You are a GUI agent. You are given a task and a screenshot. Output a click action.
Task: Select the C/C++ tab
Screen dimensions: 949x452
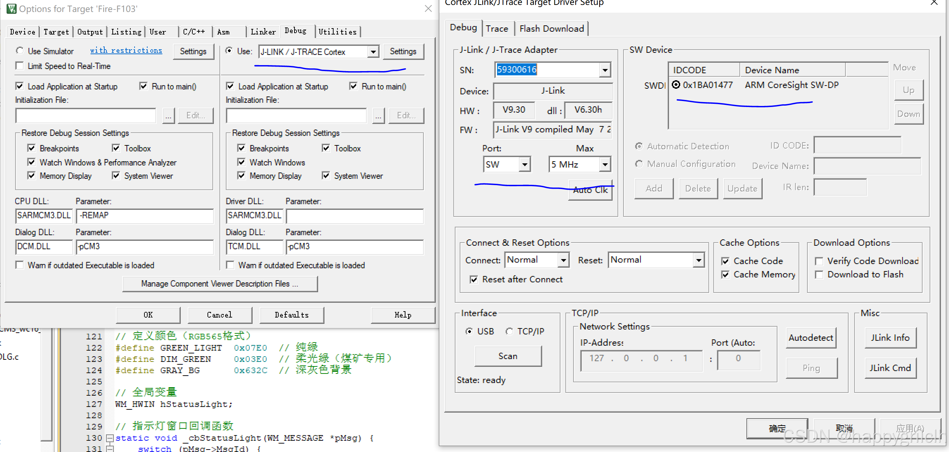(195, 32)
